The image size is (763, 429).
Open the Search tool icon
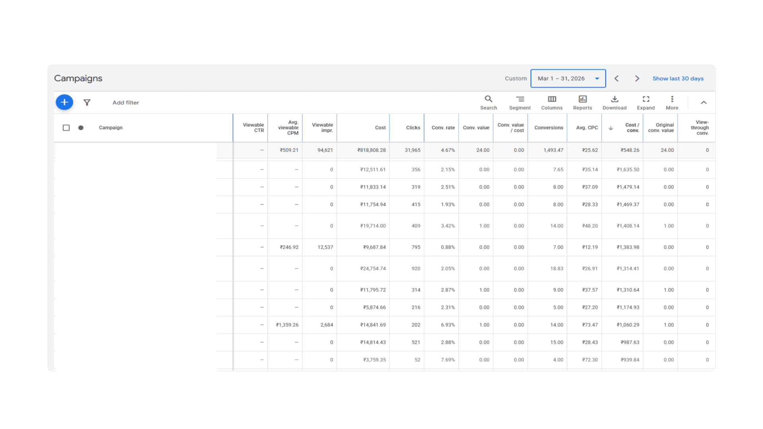488,102
